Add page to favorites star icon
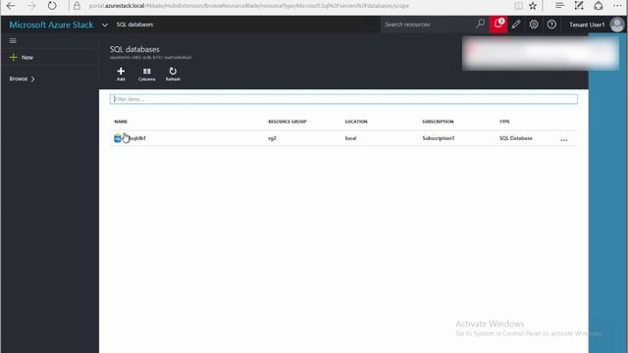 point(533,6)
